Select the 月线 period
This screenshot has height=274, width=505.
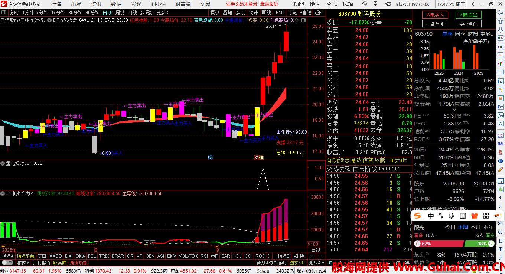[x=132, y=13]
